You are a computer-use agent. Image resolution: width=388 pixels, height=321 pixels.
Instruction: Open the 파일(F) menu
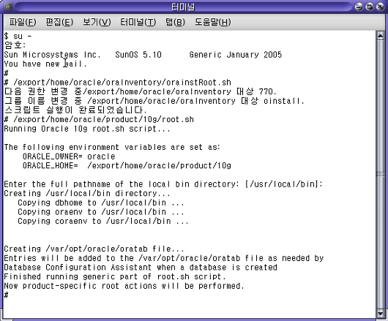tap(23, 22)
